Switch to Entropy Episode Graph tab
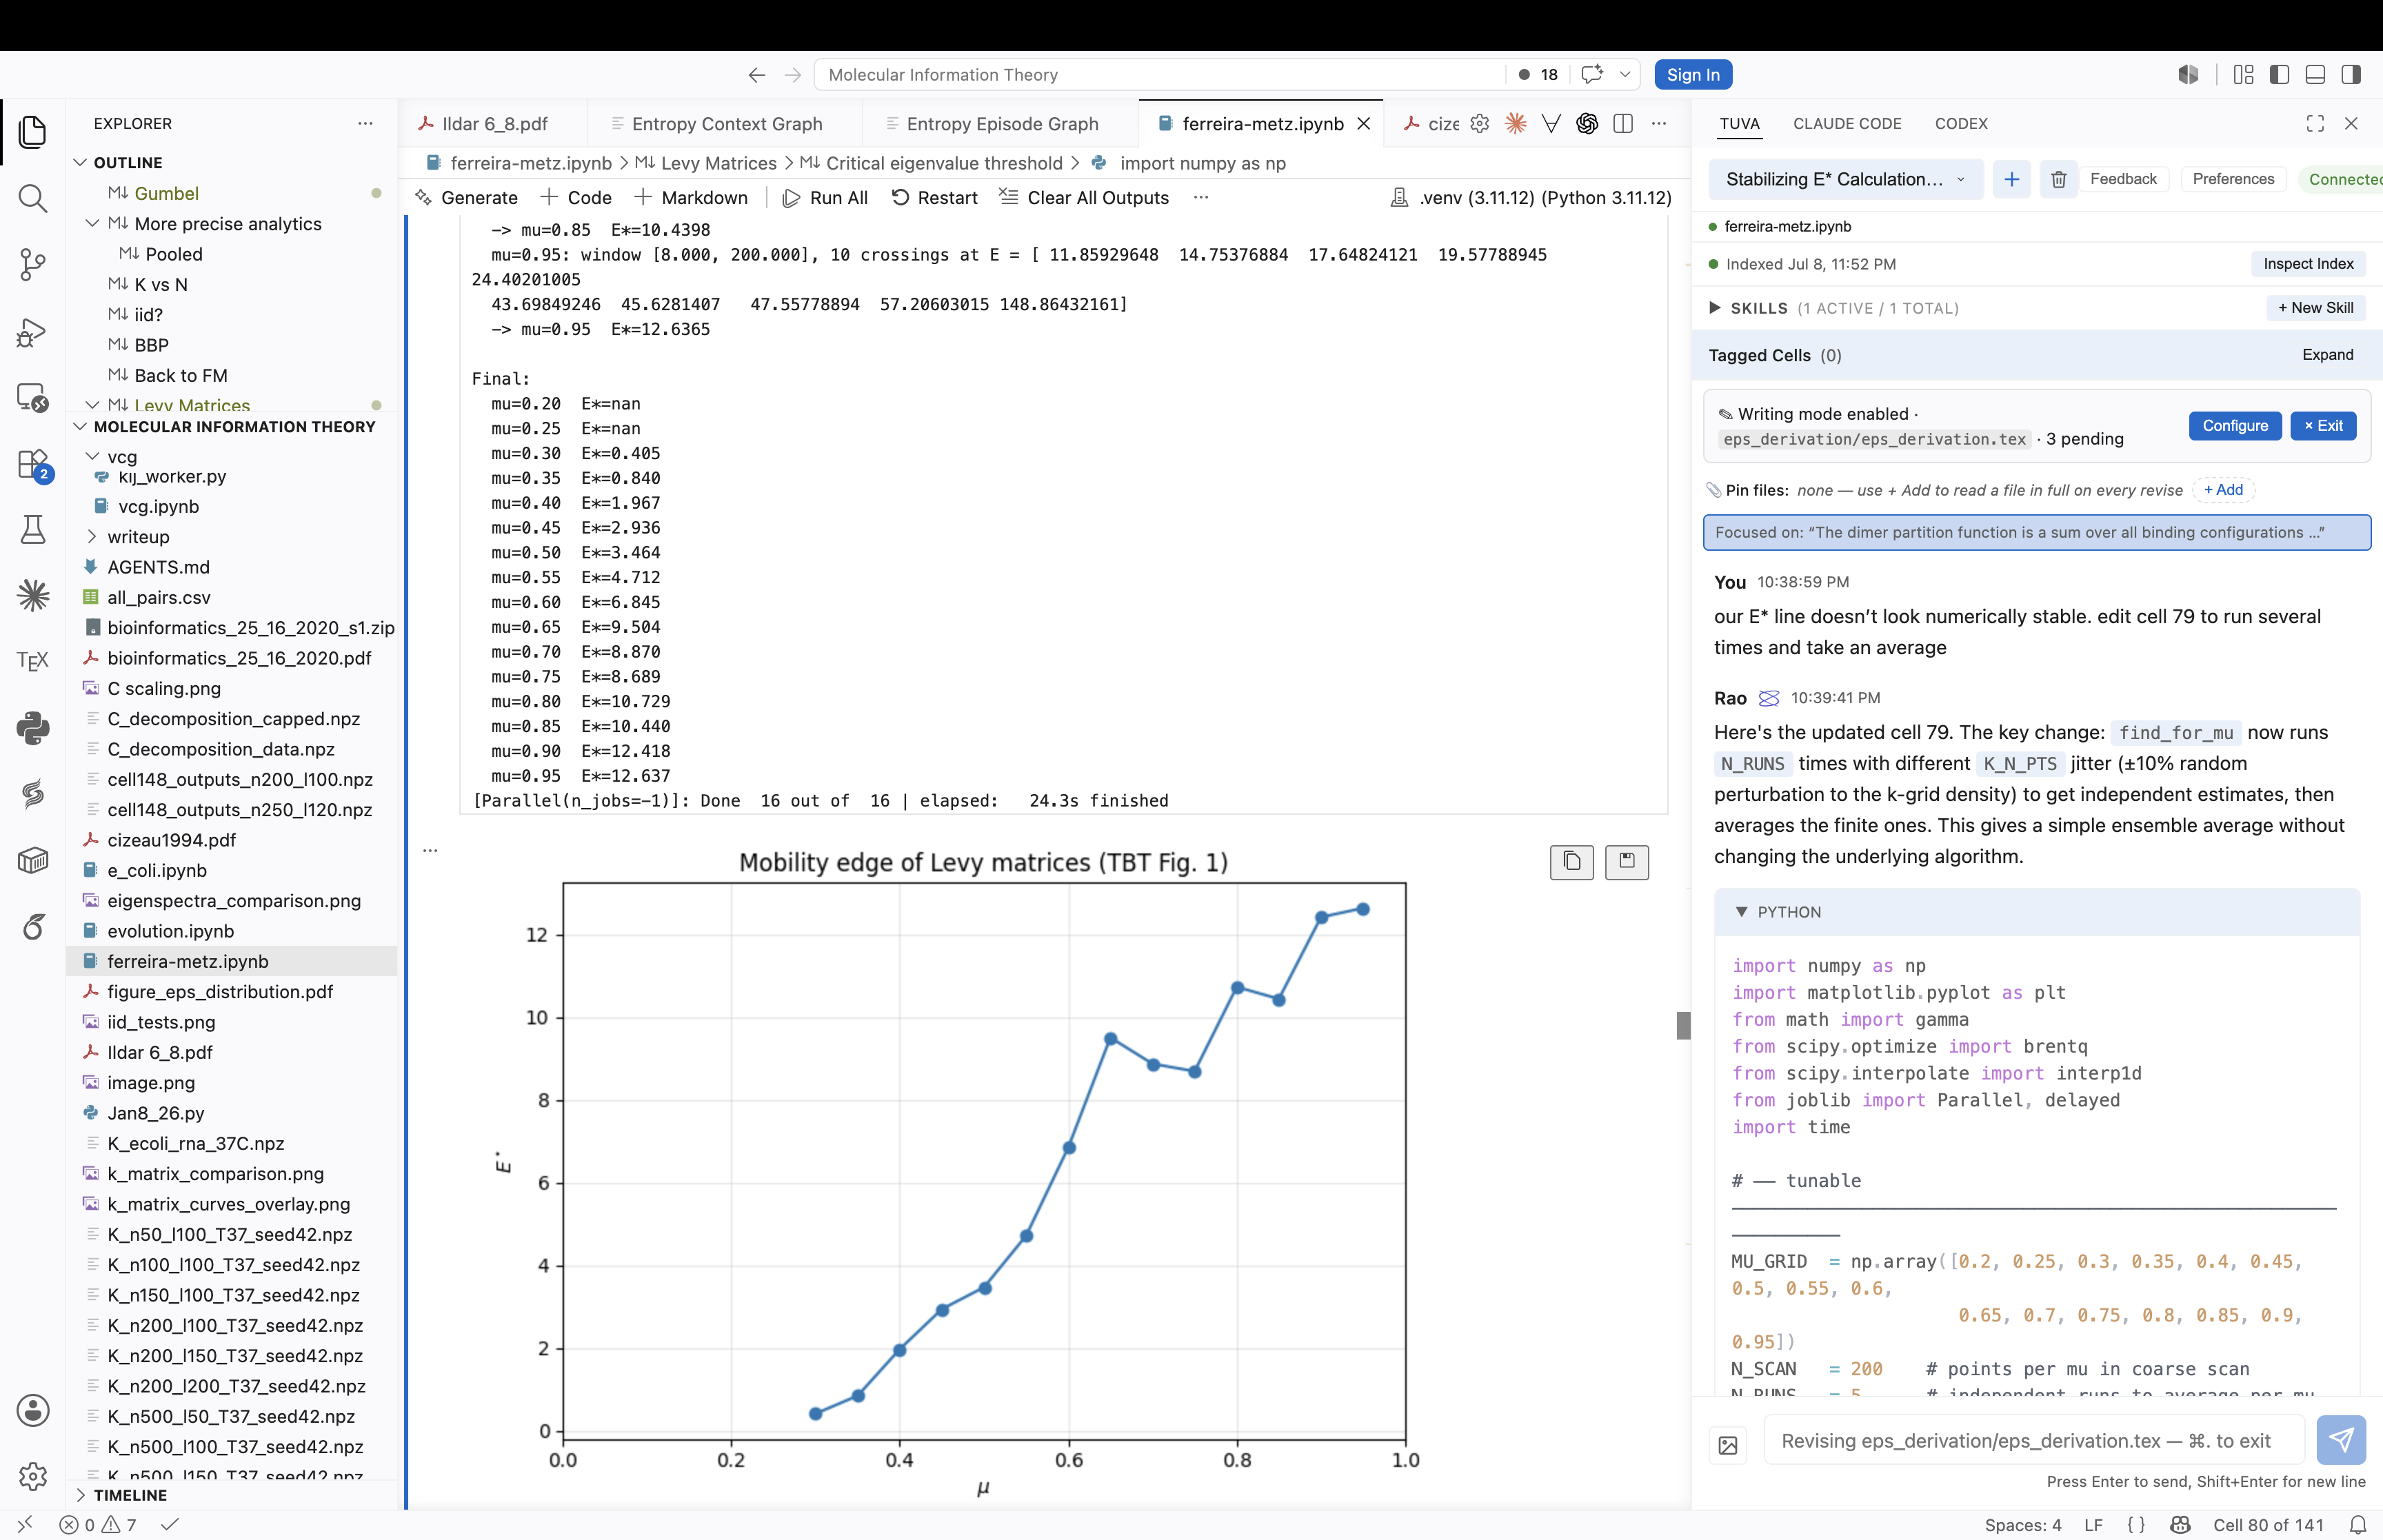Viewport: 2383px width, 1540px height. point(1001,123)
